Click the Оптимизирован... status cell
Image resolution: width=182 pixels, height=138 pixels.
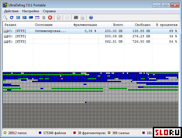[x=50, y=31]
